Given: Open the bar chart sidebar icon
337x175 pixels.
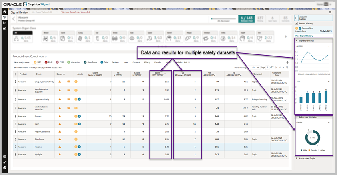Looking at the screenshot, I should 5,28.
